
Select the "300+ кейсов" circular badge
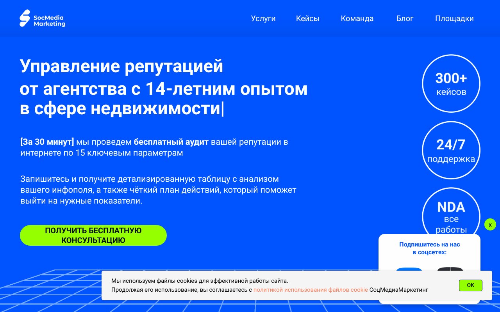click(x=451, y=83)
